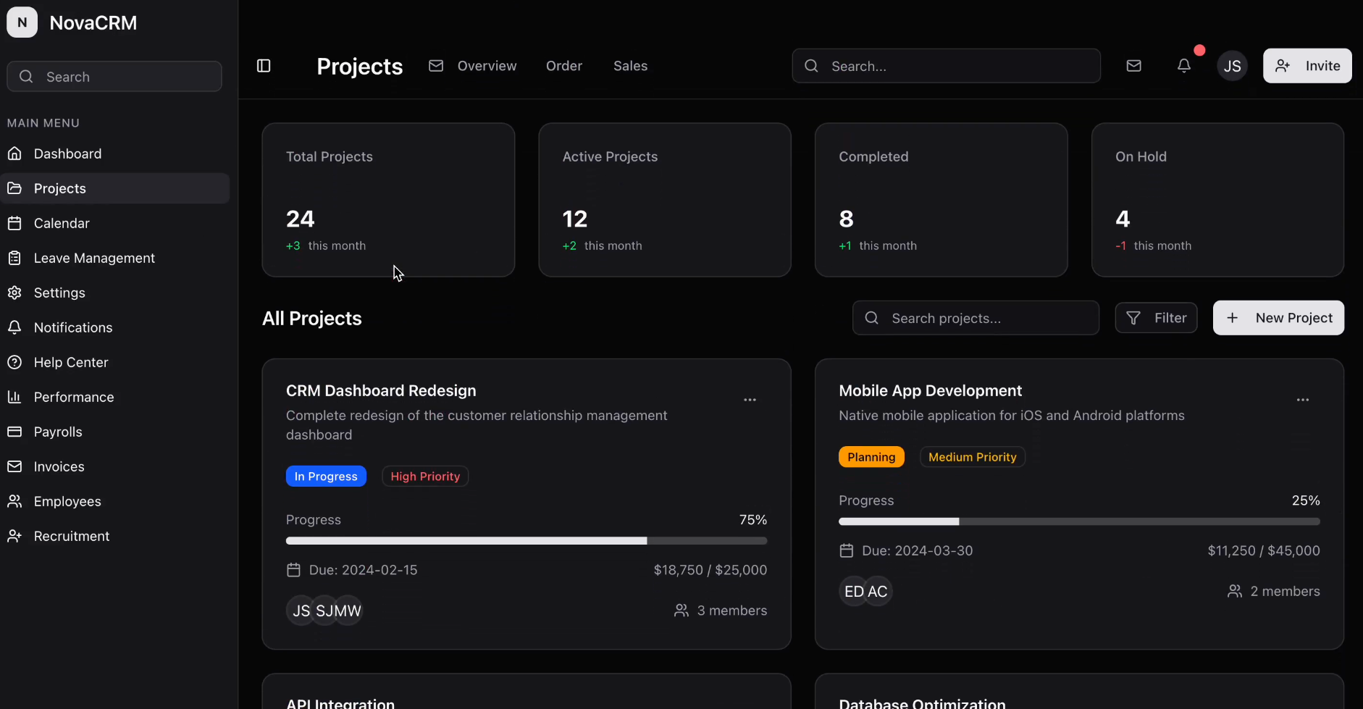Click the Help Center question icon

point(14,362)
